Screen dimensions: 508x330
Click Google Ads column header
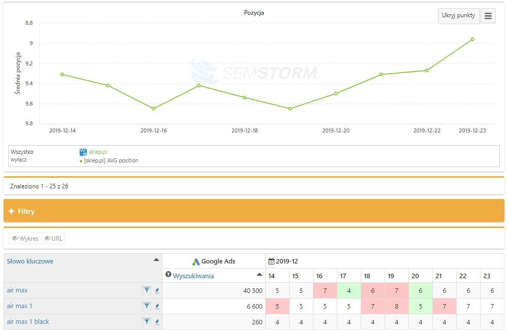[214, 261]
